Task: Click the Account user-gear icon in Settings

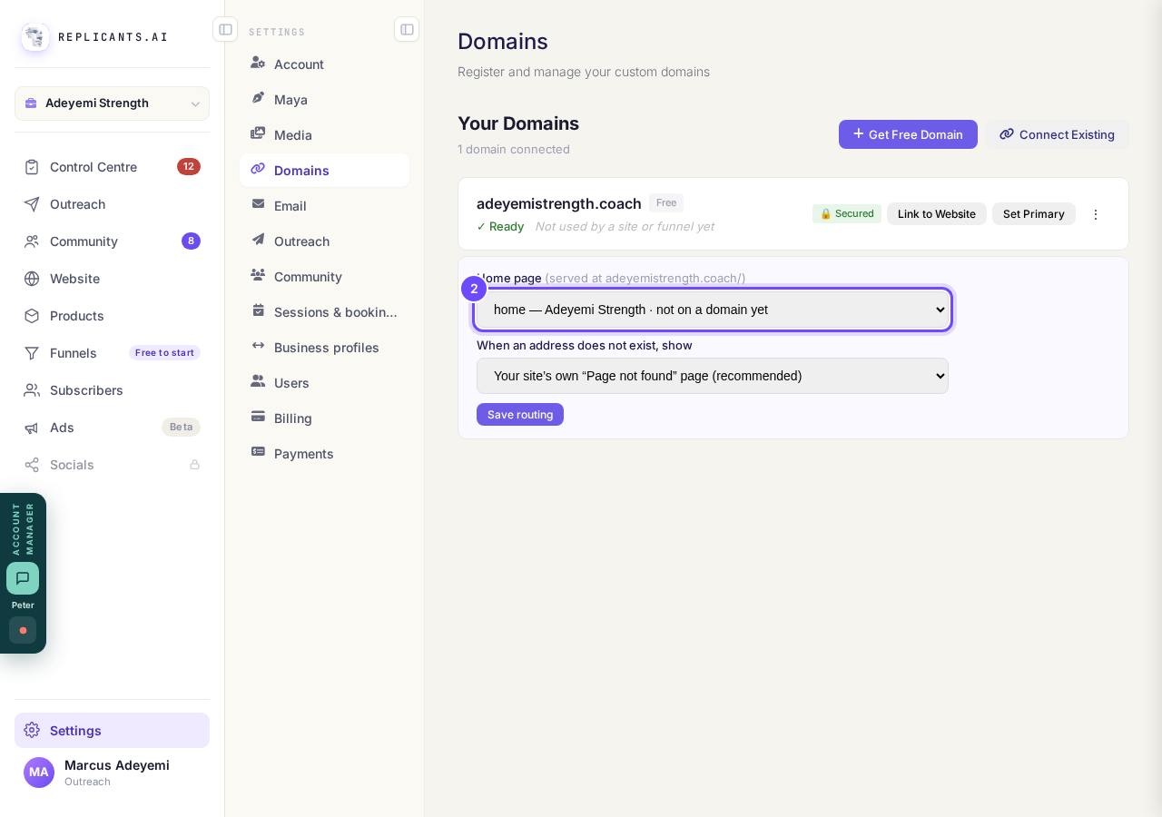Action: (258, 63)
